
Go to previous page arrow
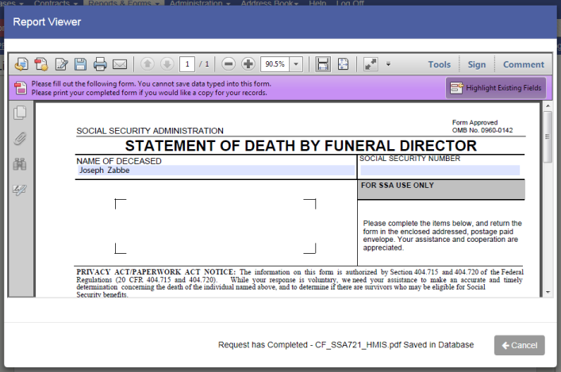click(147, 64)
